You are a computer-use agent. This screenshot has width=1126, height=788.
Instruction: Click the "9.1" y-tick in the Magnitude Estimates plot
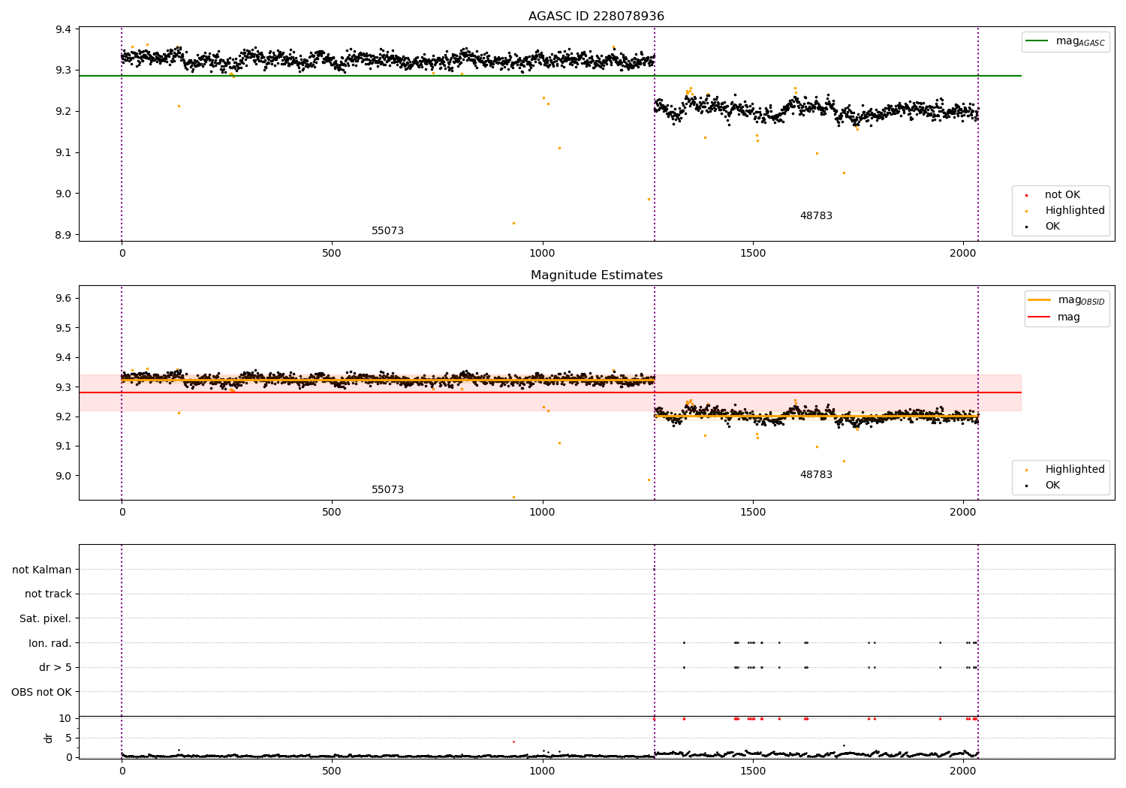[x=64, y=447]
